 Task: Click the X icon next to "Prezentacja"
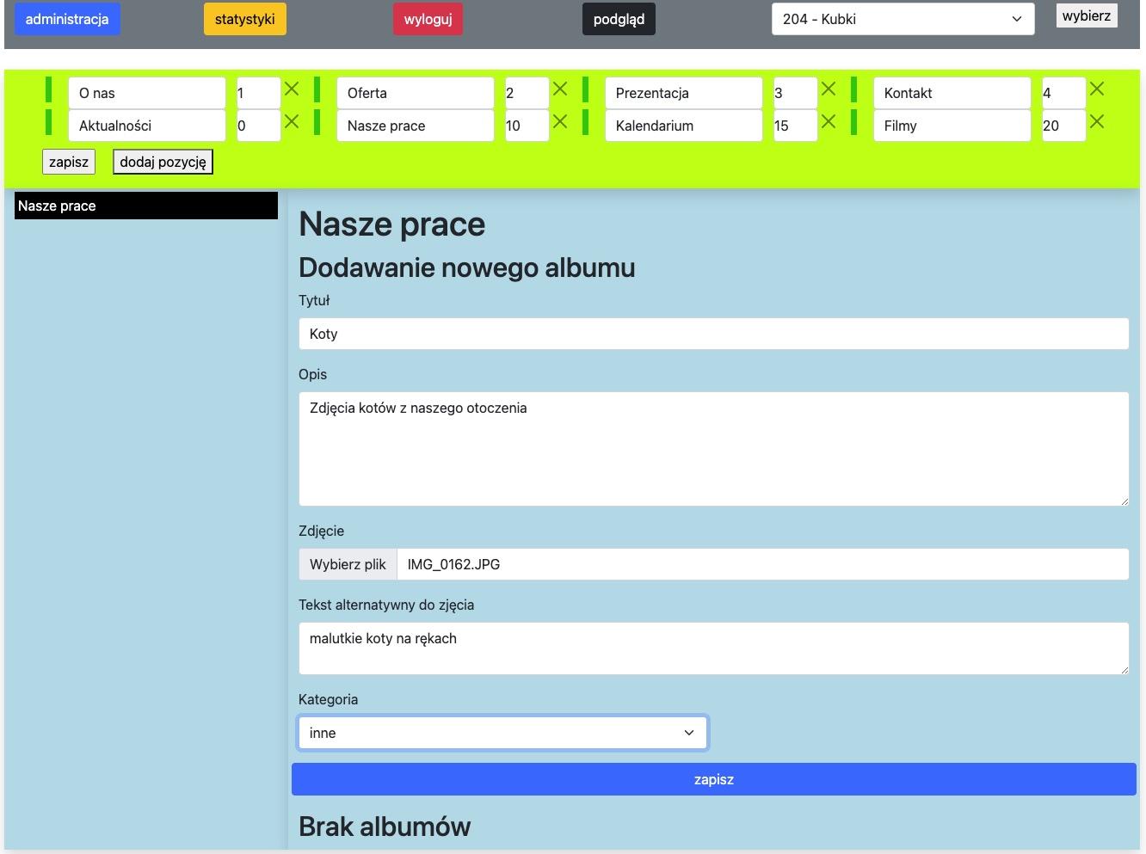[829, 88]
